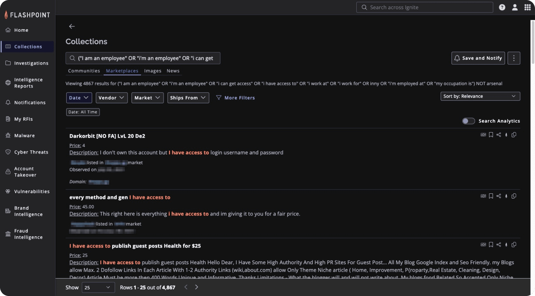Open Malware in the sidebar
Image resolution: width=535 pixels, height=296 pixels.
pos(24,135)
